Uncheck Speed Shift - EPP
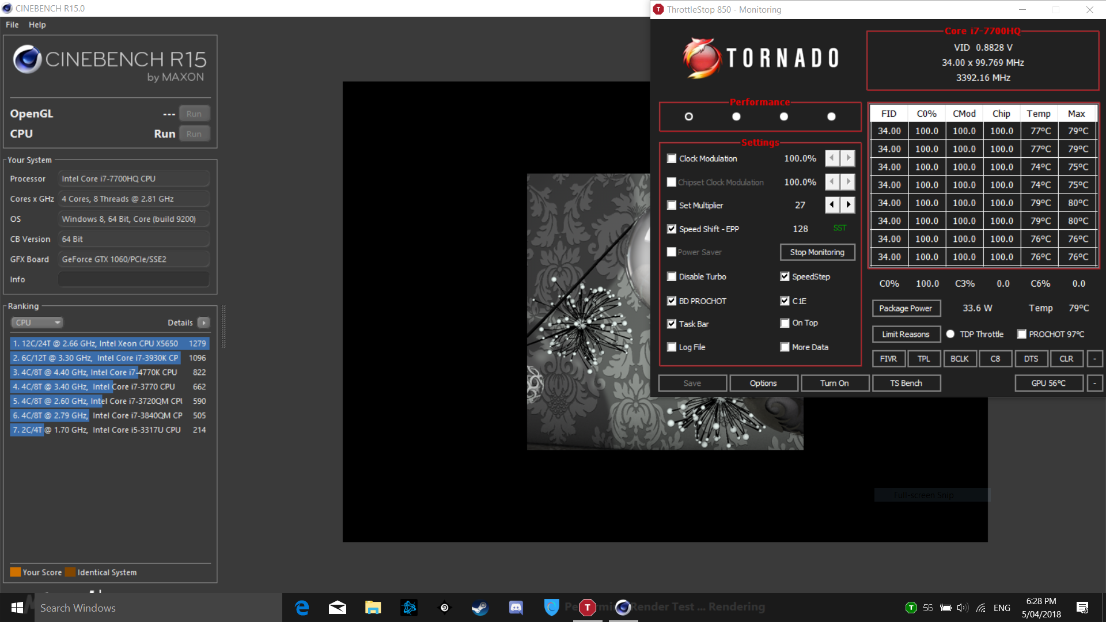Viewport: 1106px width, 622px height. [672, 229]
